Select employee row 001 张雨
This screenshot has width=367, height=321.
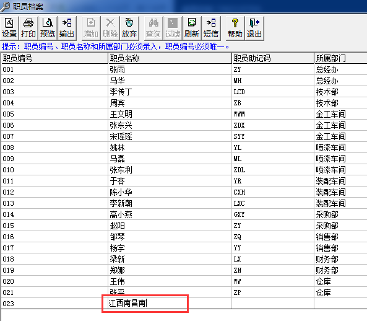pyautogui.click(x=184, y=69)
